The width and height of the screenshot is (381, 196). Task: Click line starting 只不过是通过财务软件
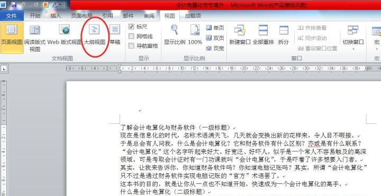201,175
